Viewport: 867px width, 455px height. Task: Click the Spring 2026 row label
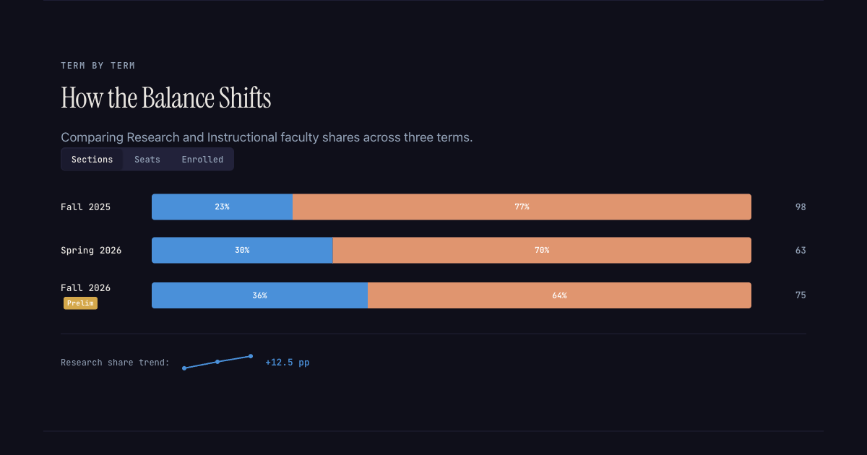(x=92, y=250)
